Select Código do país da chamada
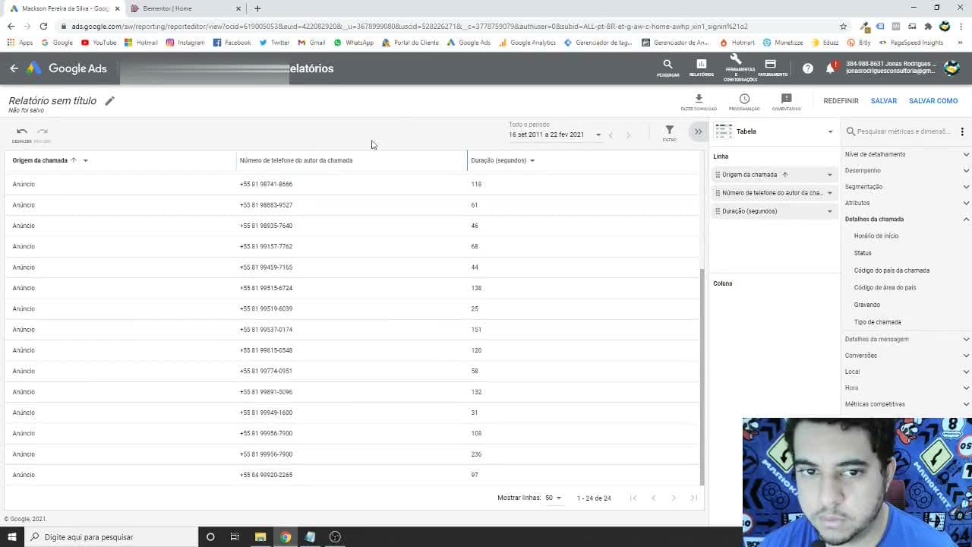 pos(892,270)
